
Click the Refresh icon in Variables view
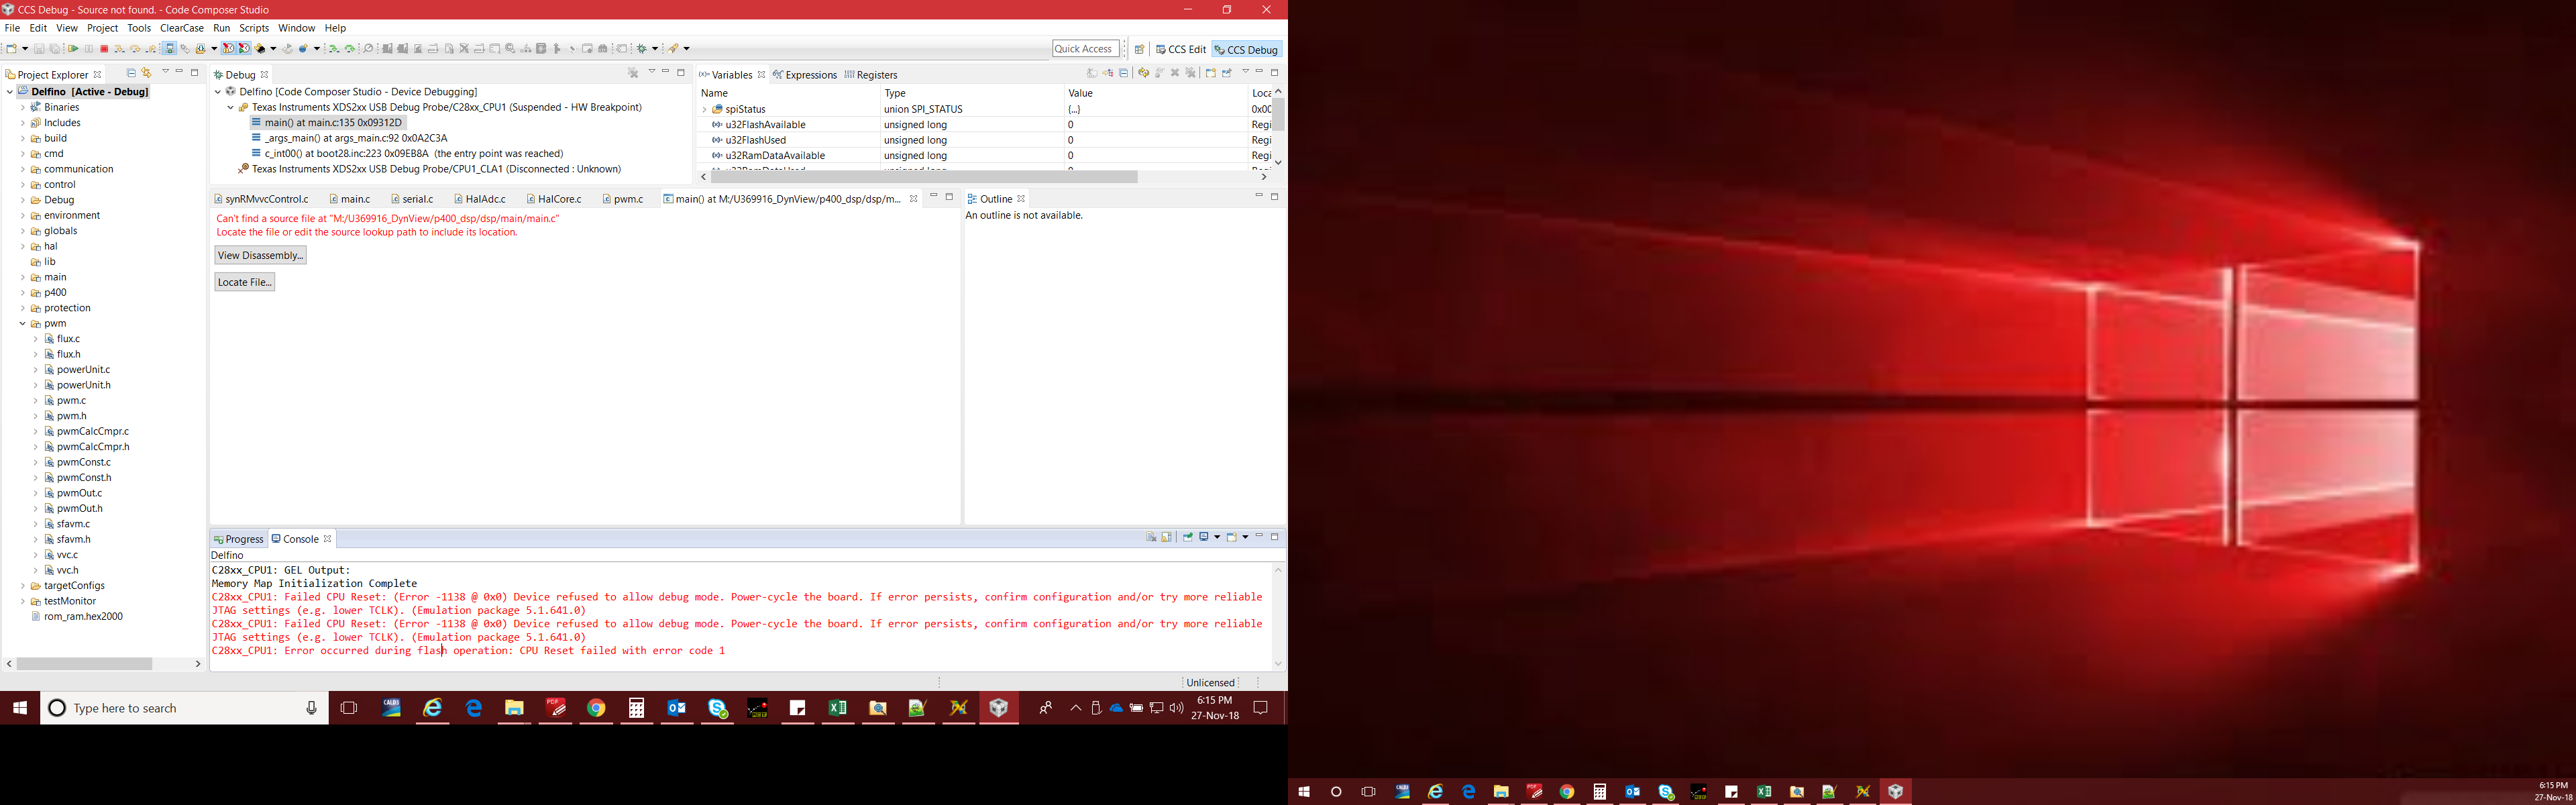[1144, 73]
